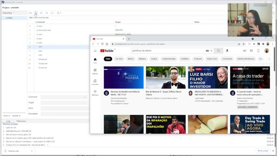This screenshot has width=277, height=156.
Task: Go back in the Chrome browser
Action: click(x=93, y=44)
